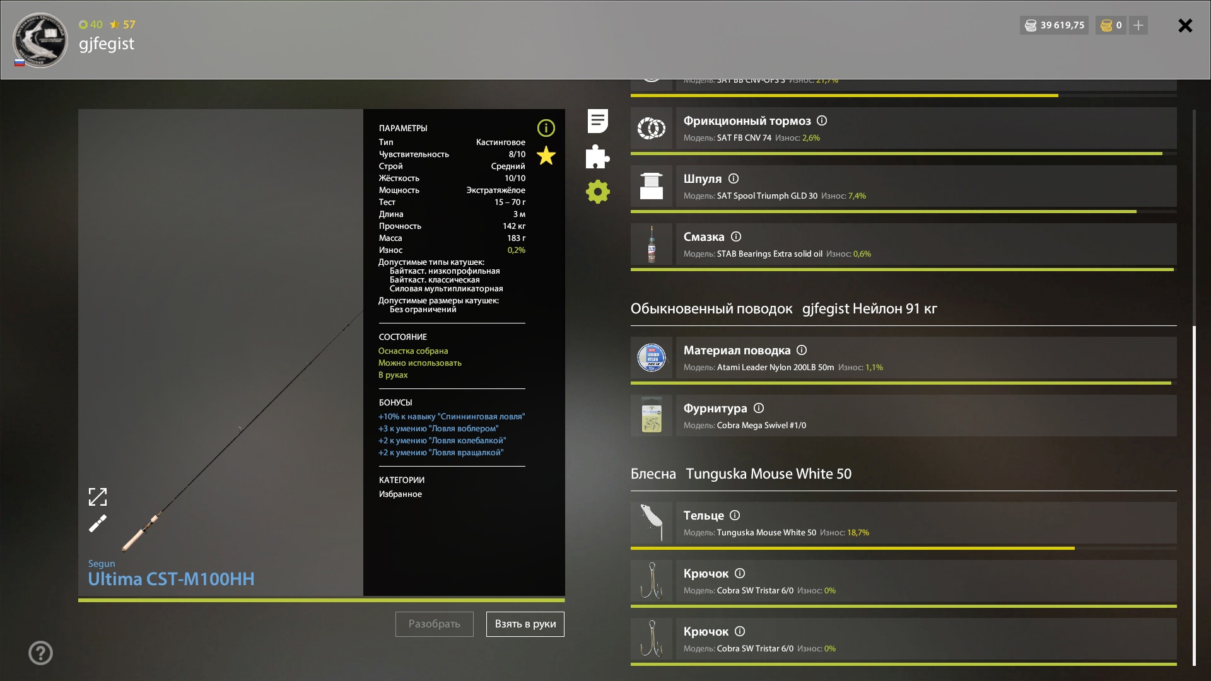Screen dimensions: 1211x681
Task: Select the Фрикционный тормоз row
Action: pyautogui.click(x=926, y=128)
